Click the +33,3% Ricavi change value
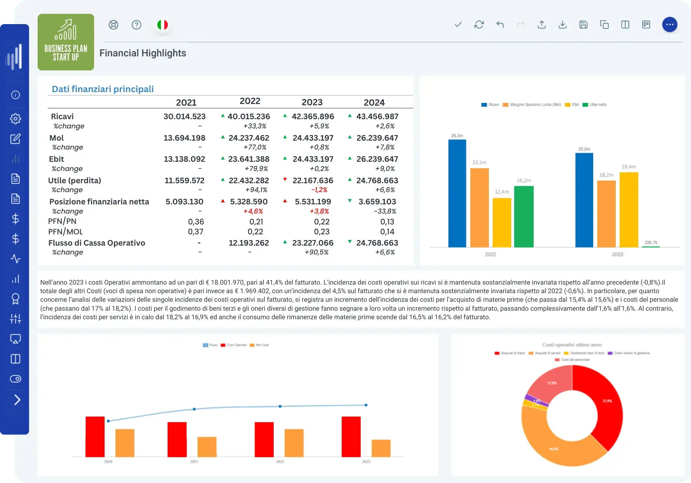691x483 pixels. (255, 126)
